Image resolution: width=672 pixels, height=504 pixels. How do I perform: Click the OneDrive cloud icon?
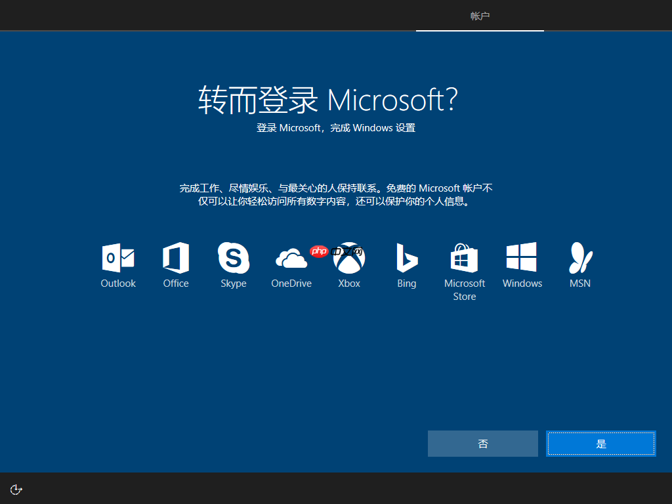coord(291,257)
